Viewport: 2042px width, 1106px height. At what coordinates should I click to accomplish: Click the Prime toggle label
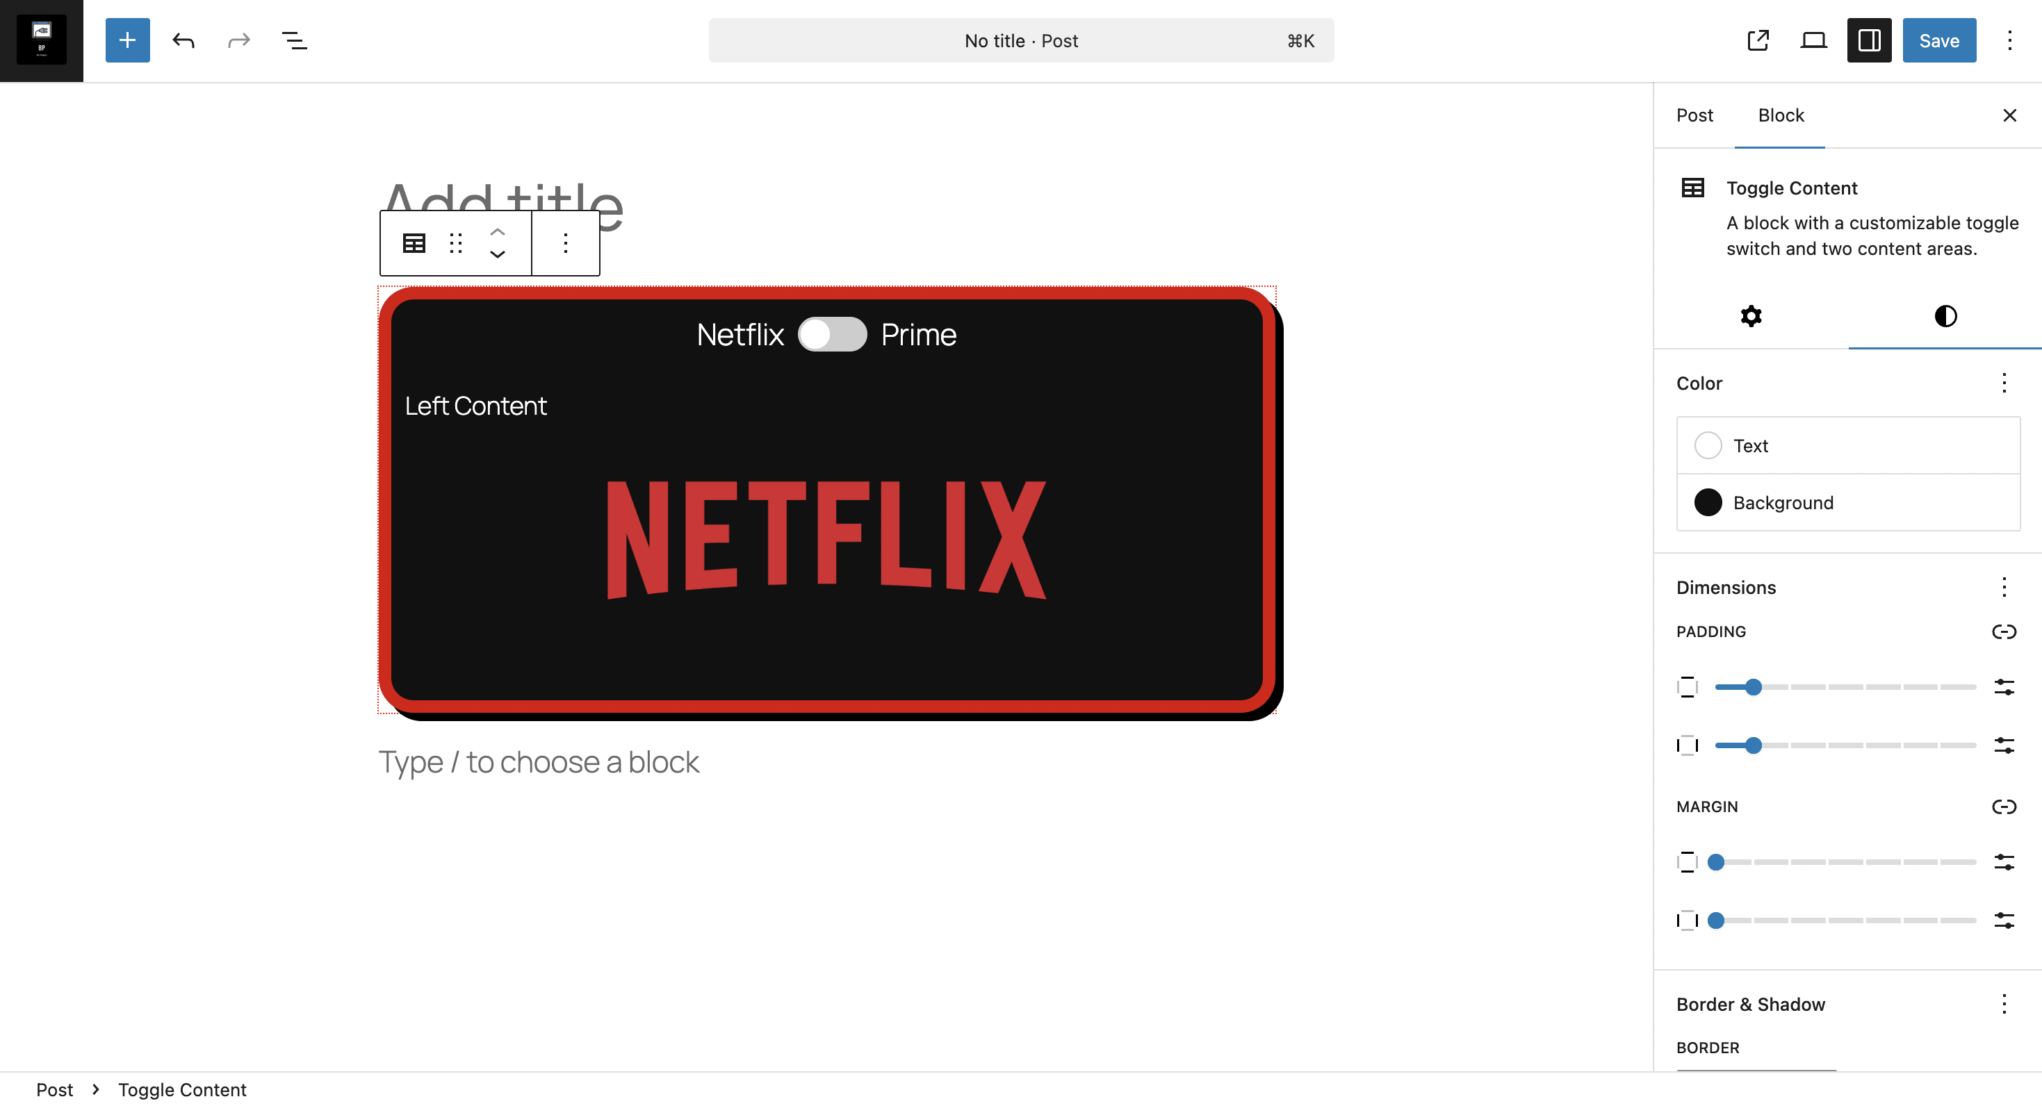(x=919, y=334)
